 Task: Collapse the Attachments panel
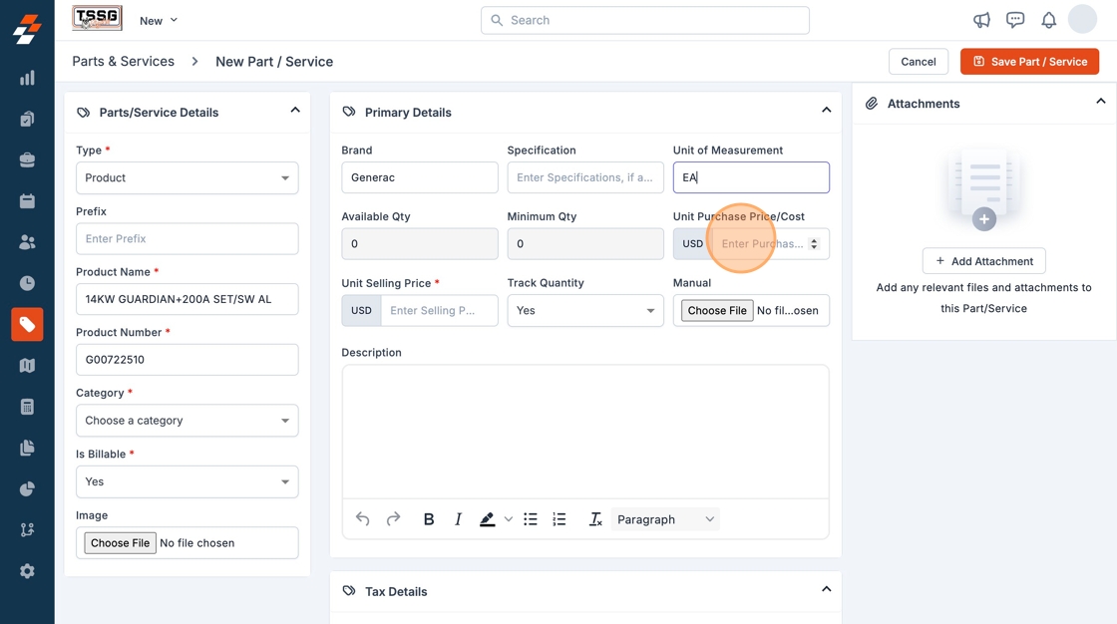[x=1100, y=102]
